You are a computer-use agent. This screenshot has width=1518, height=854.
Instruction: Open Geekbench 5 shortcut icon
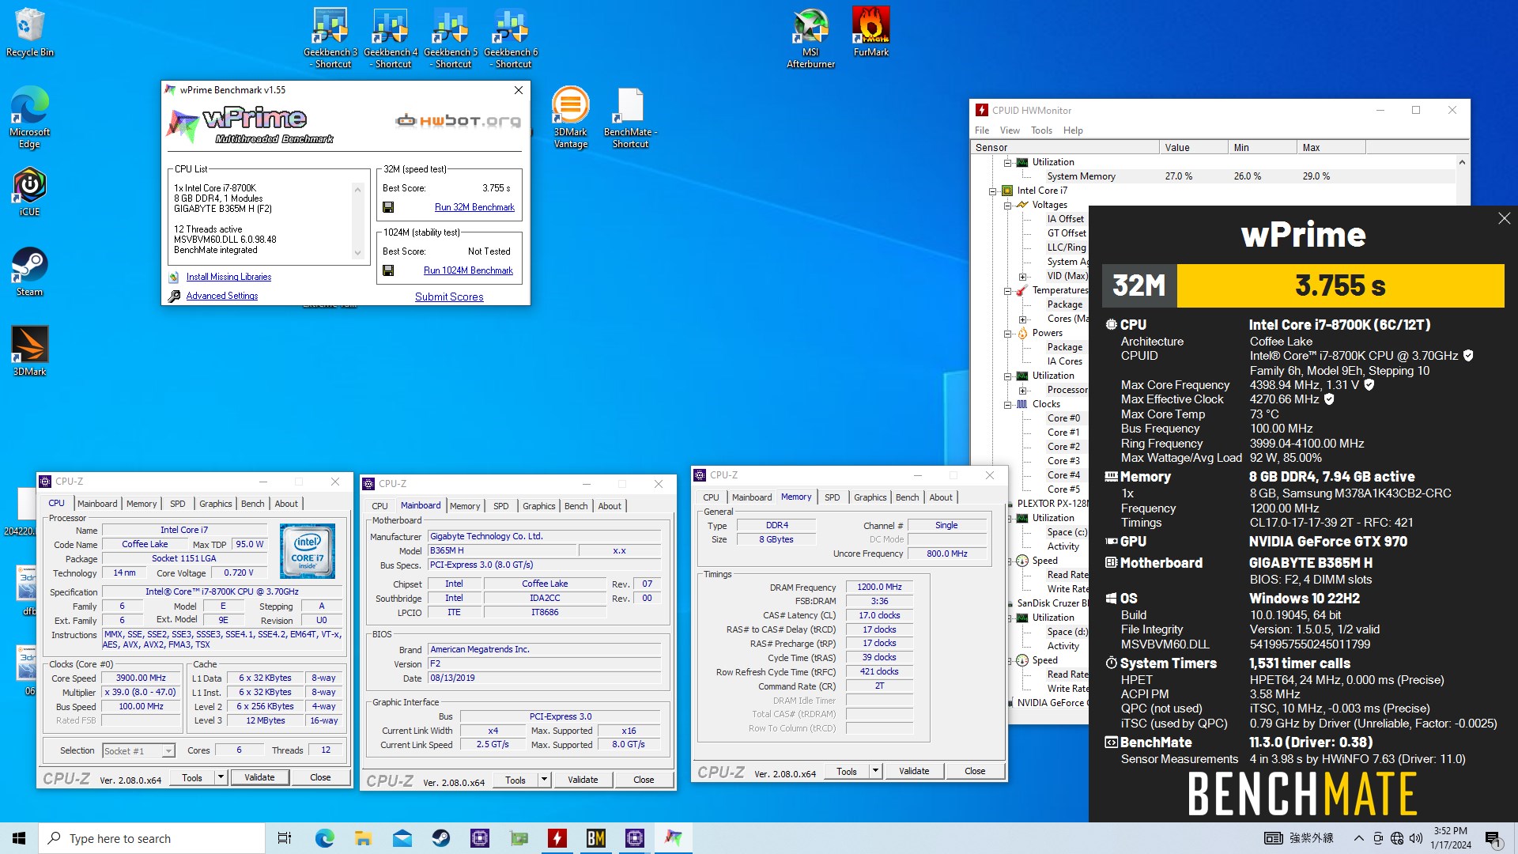tap(451, 36)
